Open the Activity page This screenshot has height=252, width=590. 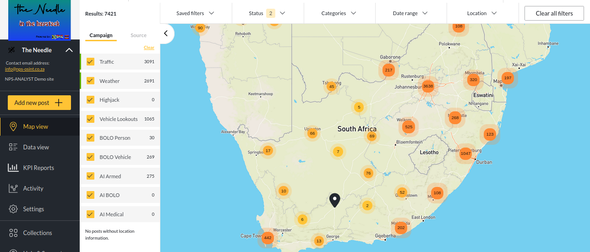pyautogui.click(x=33, y=188)
